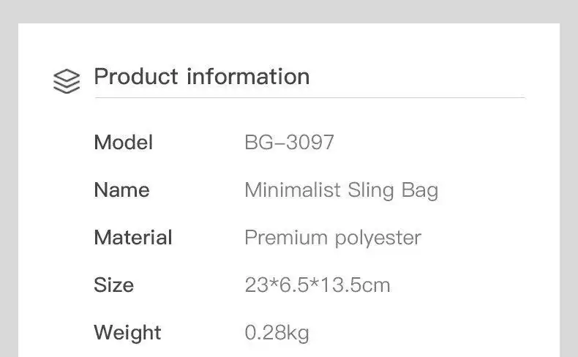
Task: Click the word "Product" in the heading
Action: pyautogui.click(x=137, y=76)
